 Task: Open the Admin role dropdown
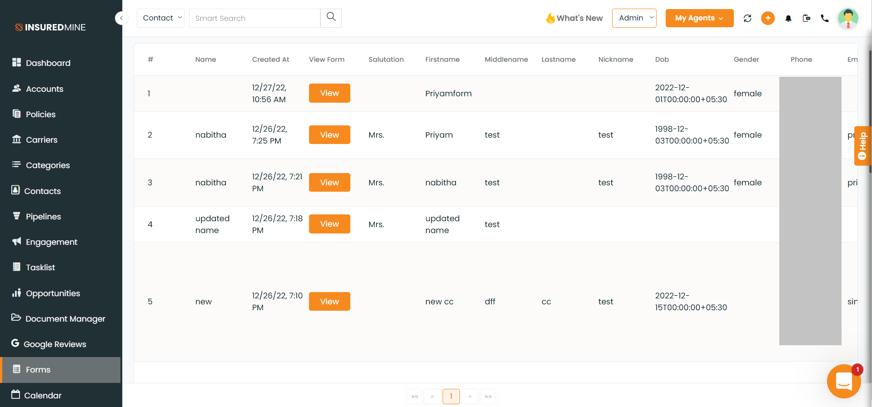tap(634, 18)
